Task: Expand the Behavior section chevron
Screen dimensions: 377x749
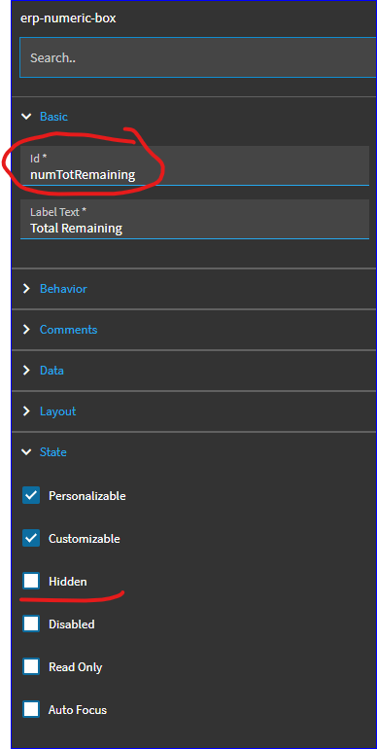Action: 27,289
